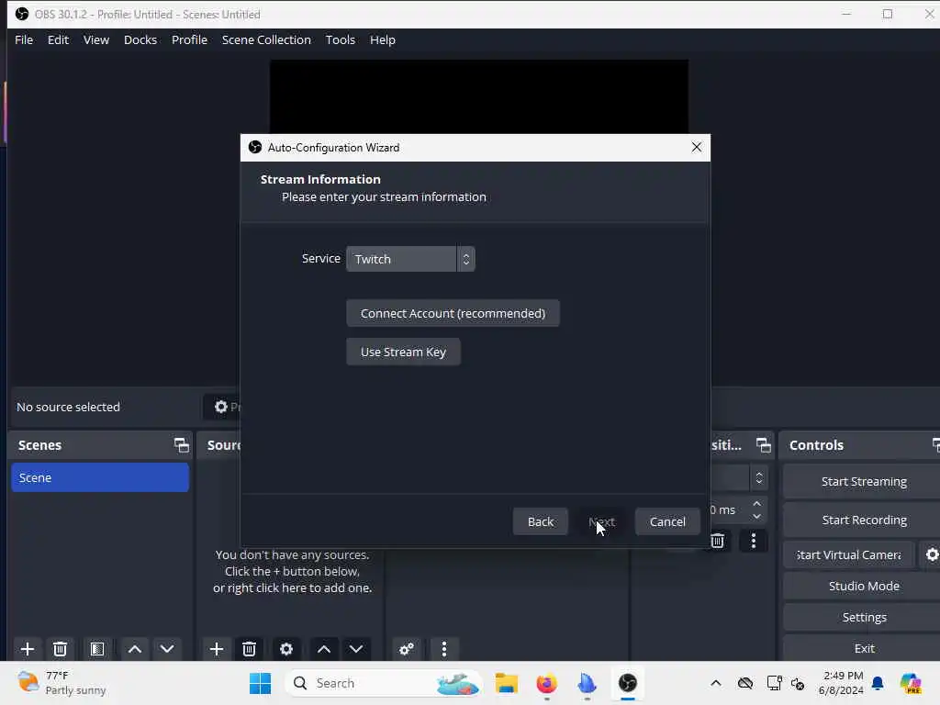
Task: Click Connect Account (recommended) button
Action: [453, 314]
